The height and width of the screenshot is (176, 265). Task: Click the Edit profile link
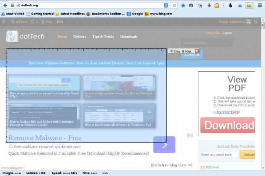tap(212, 33)
